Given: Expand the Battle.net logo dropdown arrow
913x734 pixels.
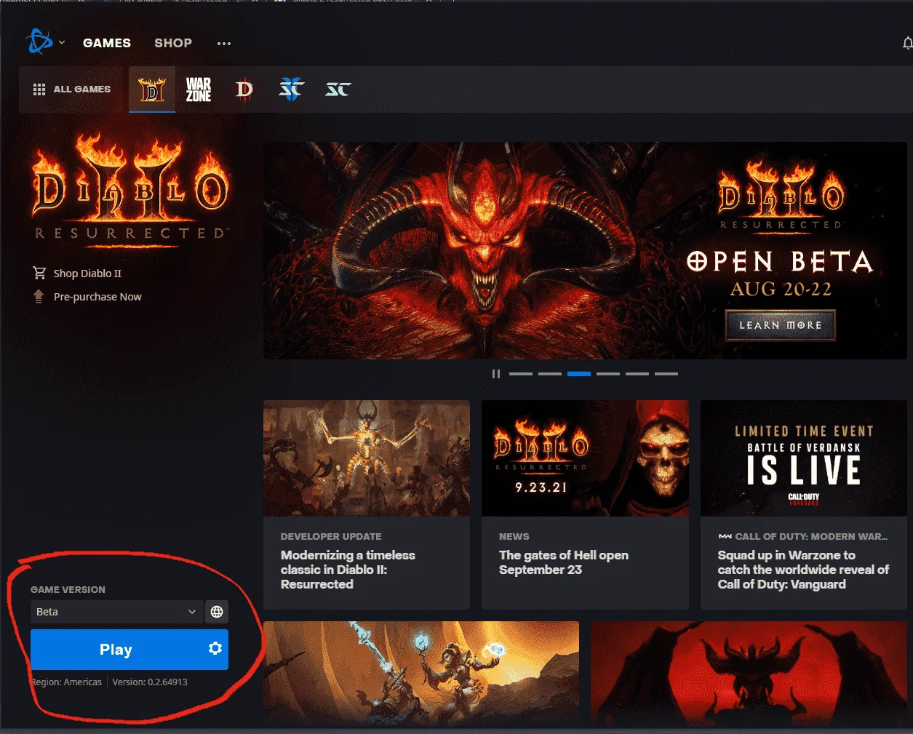Looking at the screenshot, I should point(62,42).
